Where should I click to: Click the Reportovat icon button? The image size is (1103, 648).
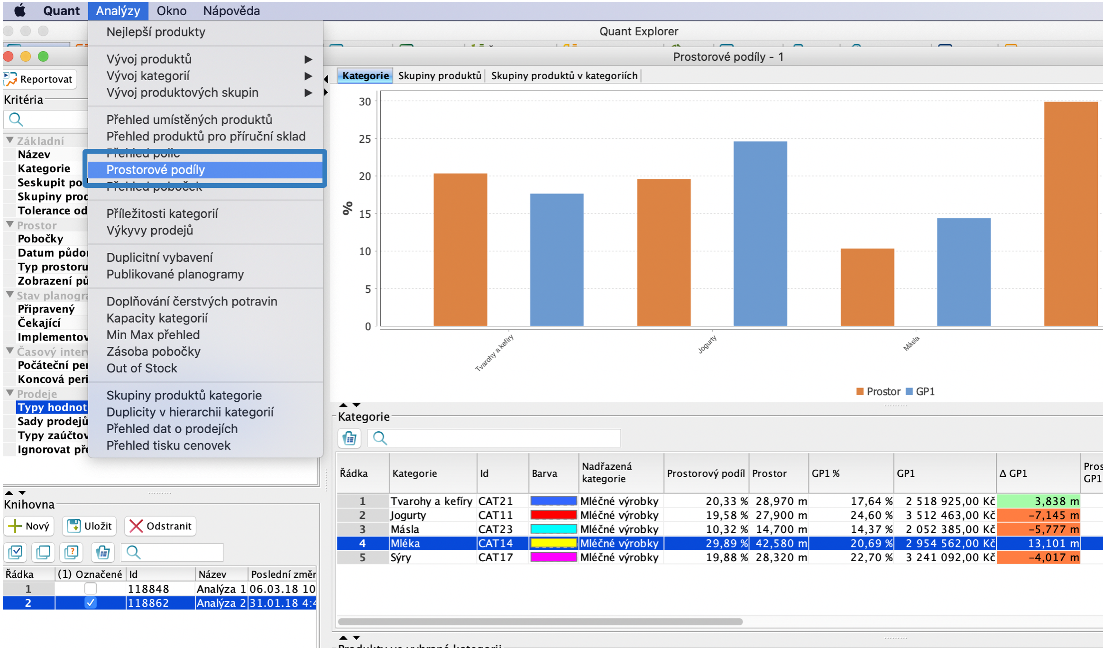(40, 79)
